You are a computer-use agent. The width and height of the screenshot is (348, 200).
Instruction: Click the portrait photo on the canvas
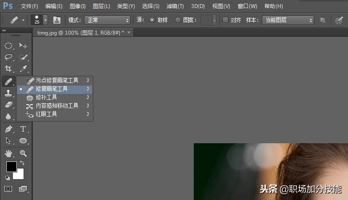[x=271, y=172]
